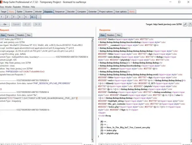This screenshot has width=192, height=145.
Task: Select Repeater request tab 3
Action: [x=15, y=17]
